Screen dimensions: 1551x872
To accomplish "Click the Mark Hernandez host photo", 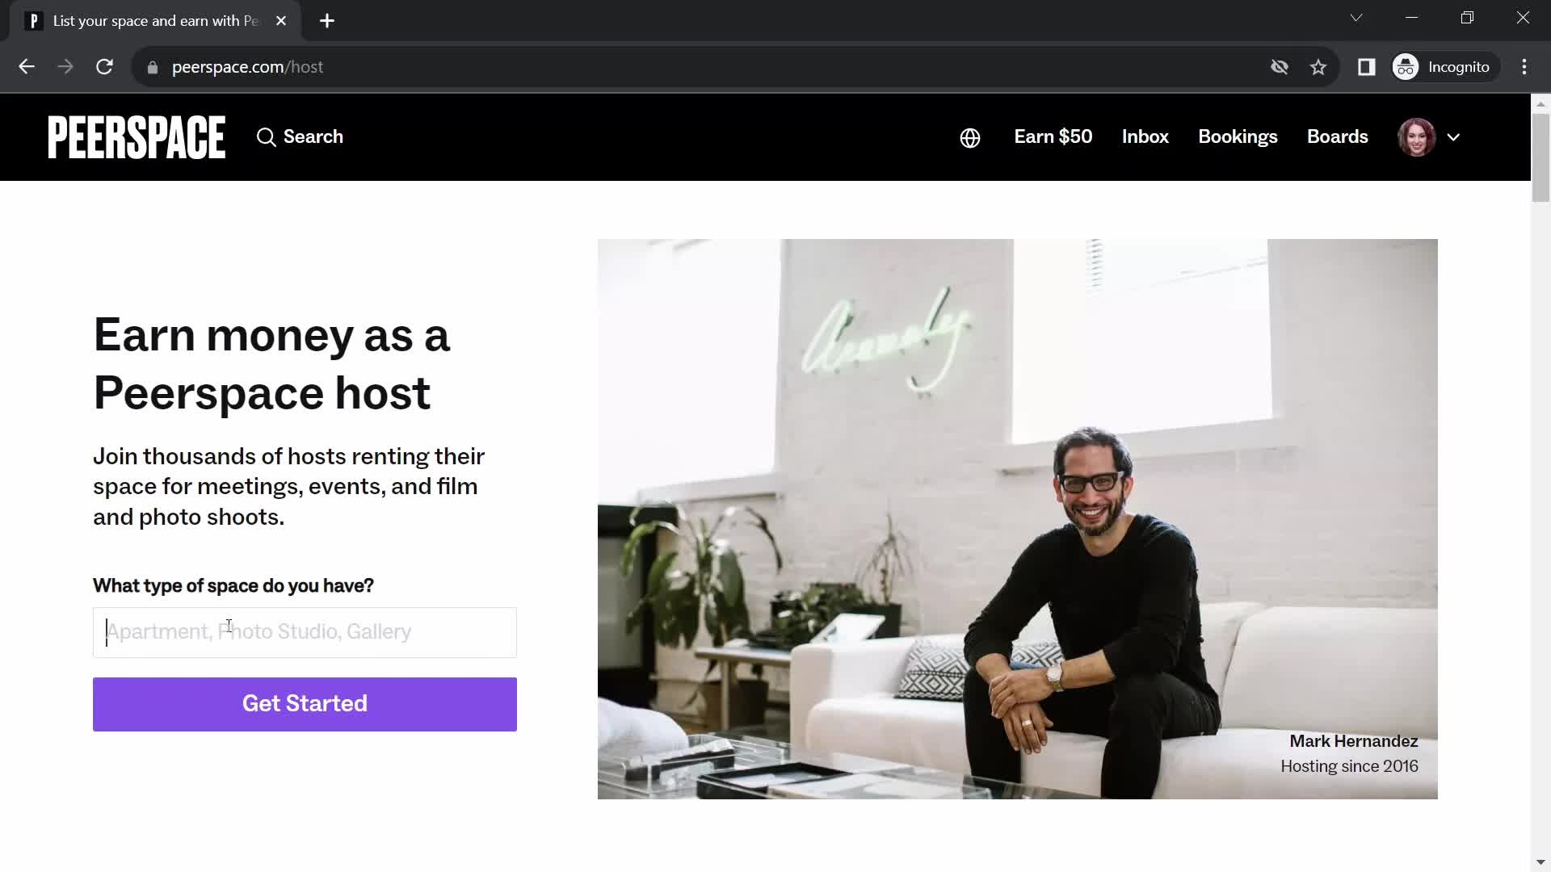I will click(x=1017, y=518).
